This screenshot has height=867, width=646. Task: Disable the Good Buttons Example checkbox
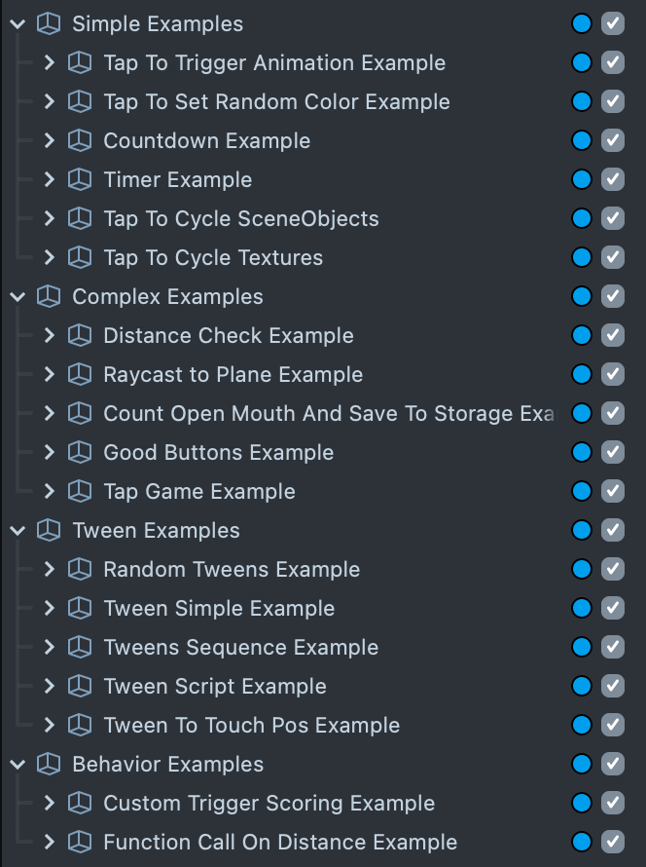(x=612, y=452)
